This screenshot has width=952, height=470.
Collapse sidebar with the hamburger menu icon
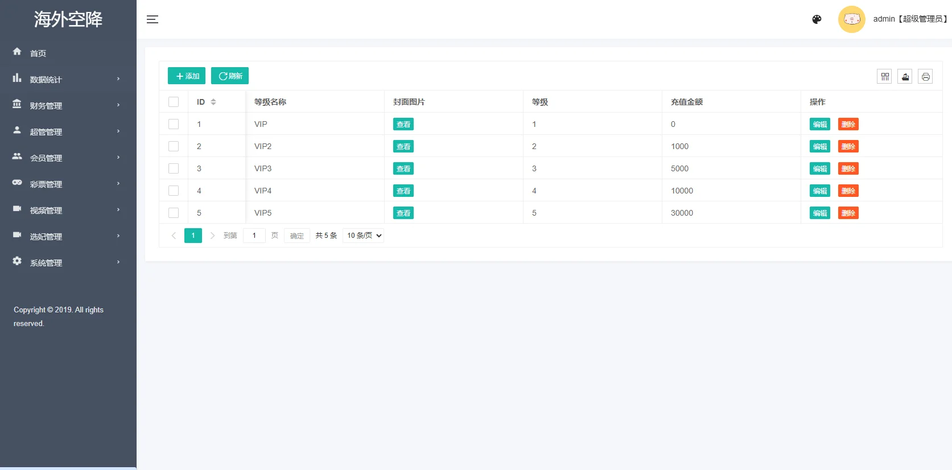152,19
